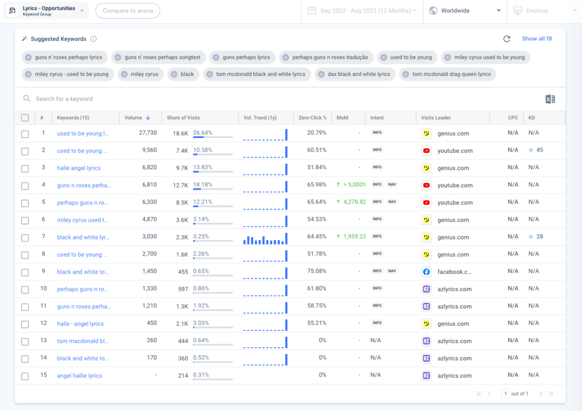Select the checkbox for row 3 halle angel lyrics
This screenshot has height=411, width=582.
[x=24, y=169]
